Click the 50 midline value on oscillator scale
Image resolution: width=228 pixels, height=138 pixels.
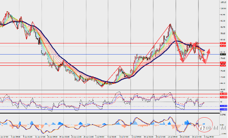[221, 102]
